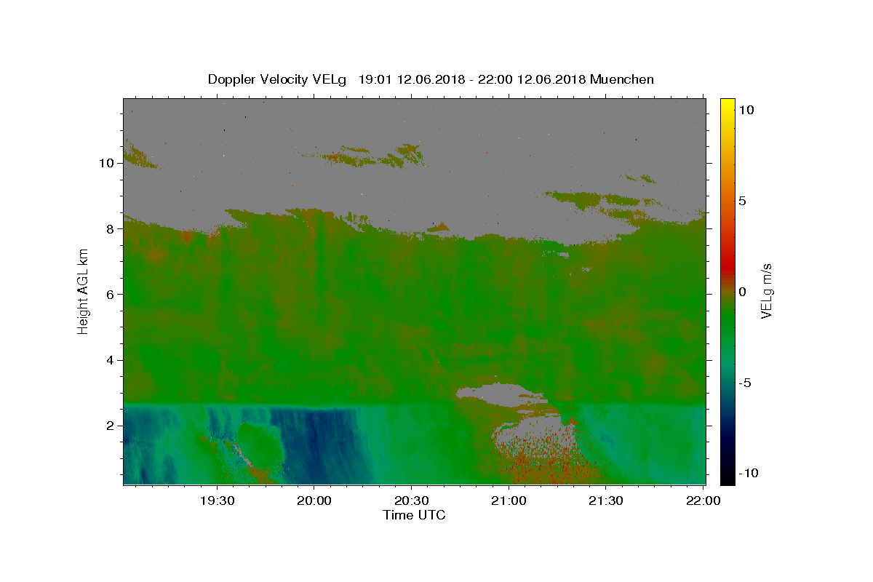Click the colorbar value label -10

[x=747, y=474]
